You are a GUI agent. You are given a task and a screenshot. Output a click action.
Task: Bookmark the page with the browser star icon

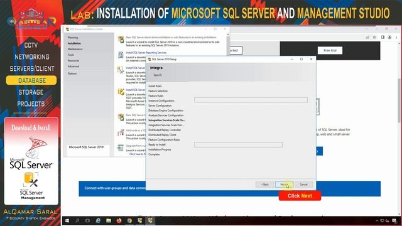(x=374, y=38)
